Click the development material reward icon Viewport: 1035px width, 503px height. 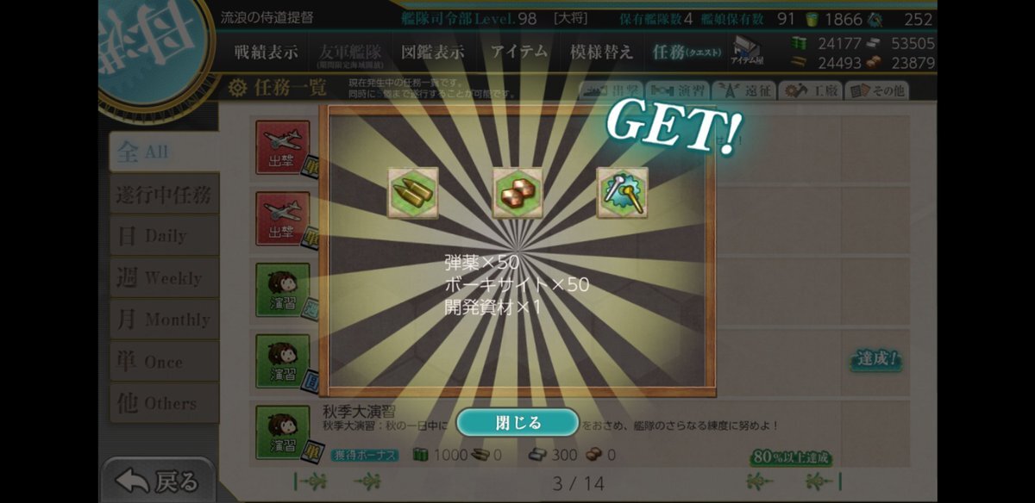click(x=623, y=192)
